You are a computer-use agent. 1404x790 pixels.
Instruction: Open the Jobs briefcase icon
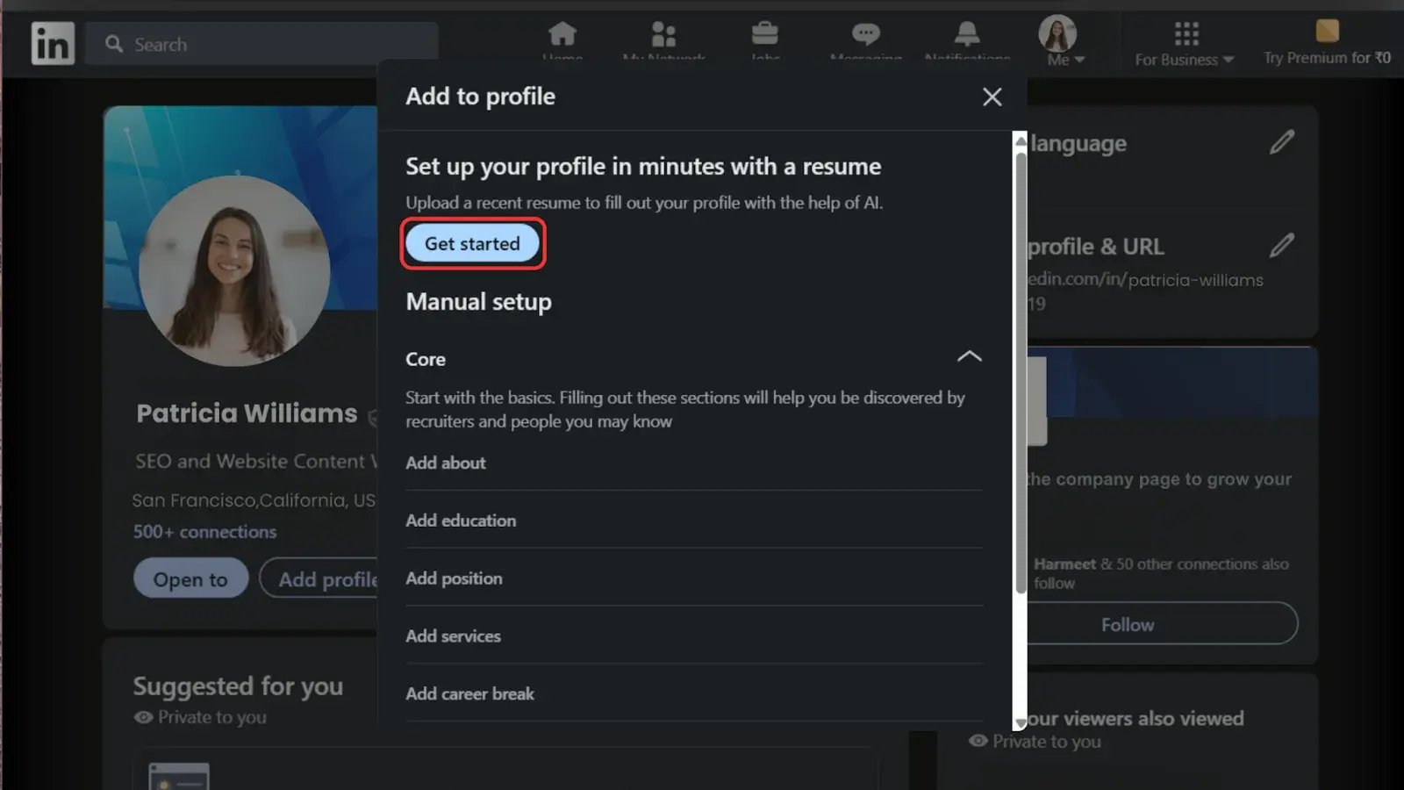764,35
